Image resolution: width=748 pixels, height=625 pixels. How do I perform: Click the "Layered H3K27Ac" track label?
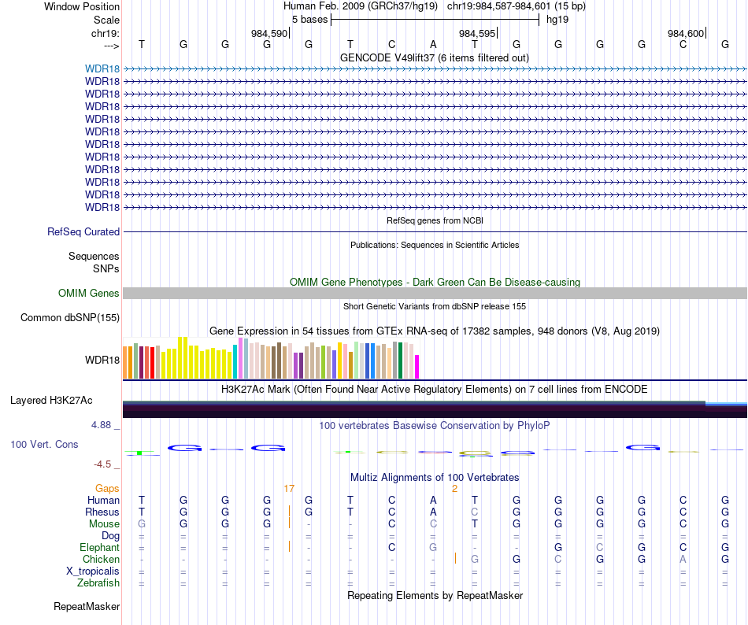[x=51, y=401]
